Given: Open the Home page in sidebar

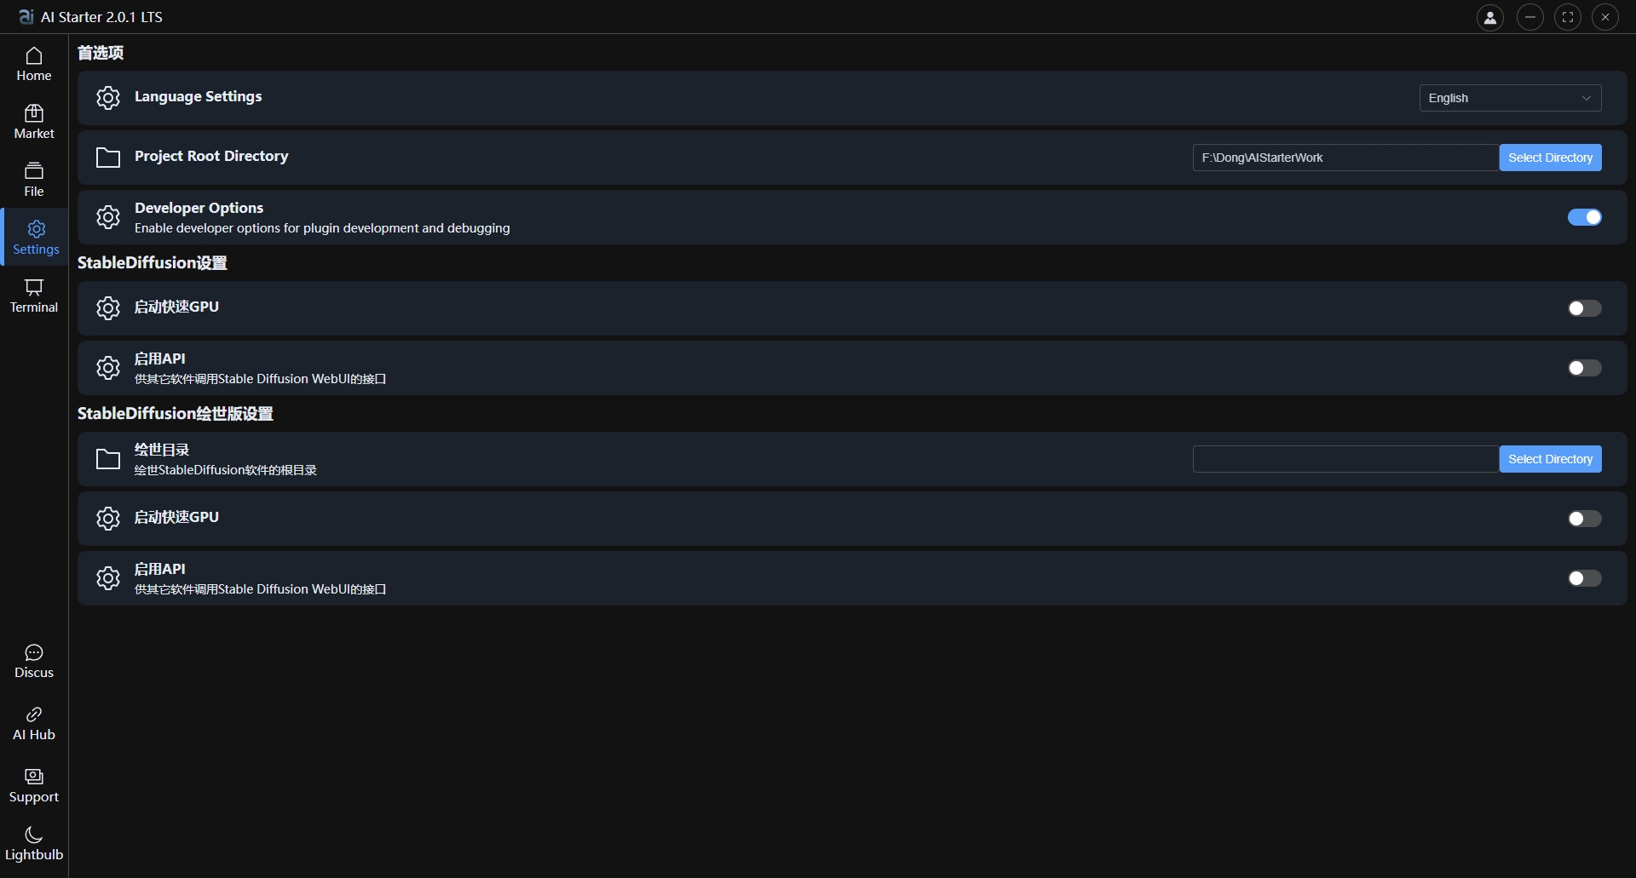Looking at the screenshot, I should [34, 65].
